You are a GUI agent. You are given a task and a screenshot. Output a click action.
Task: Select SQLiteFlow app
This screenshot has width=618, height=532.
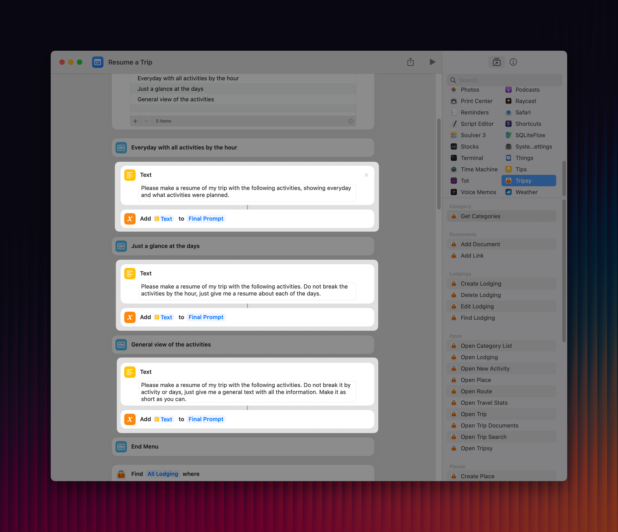point(530,135)
